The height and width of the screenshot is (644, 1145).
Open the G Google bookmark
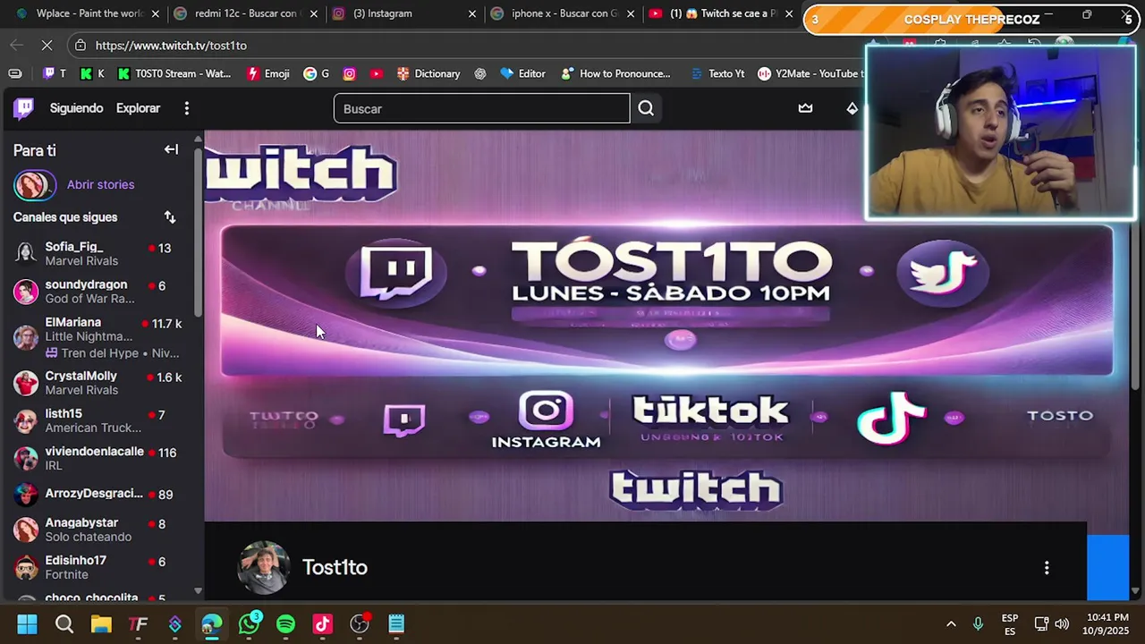tap(316, 73)
